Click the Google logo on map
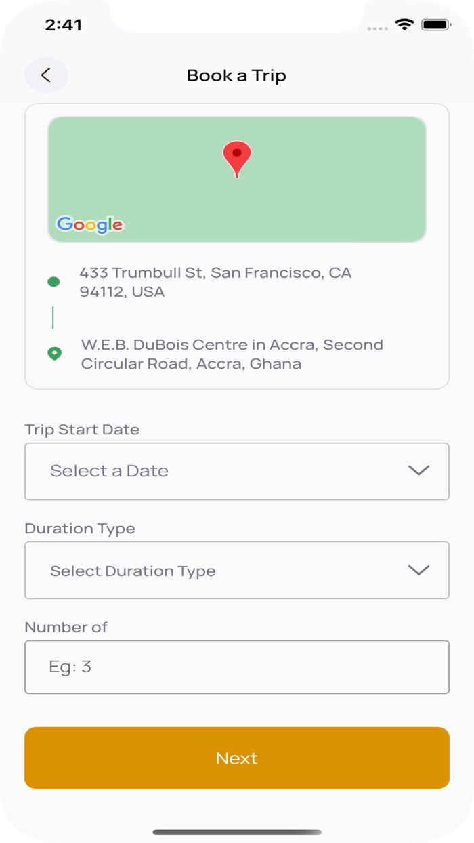 (90, 225)
